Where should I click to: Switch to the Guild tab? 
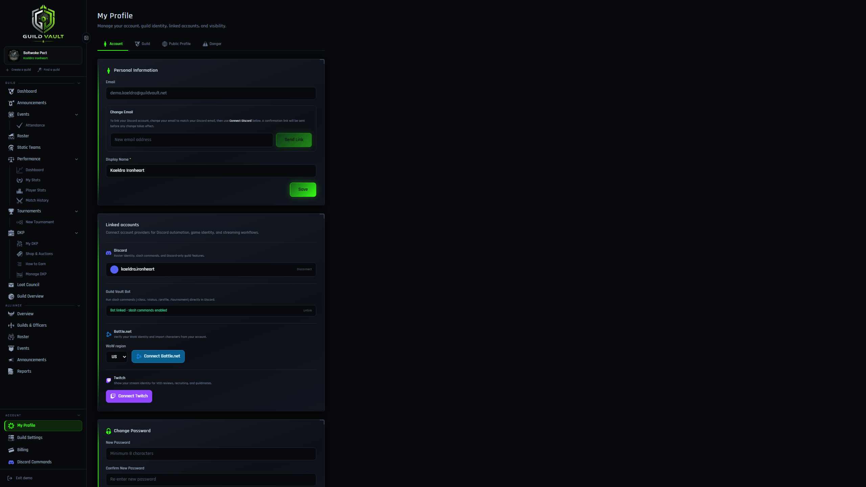pos(142,44)
